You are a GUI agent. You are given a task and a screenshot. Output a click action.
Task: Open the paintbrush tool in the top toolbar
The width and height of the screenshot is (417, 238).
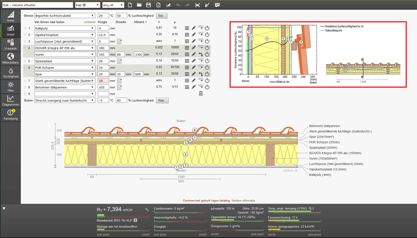(x=207, y=5)
